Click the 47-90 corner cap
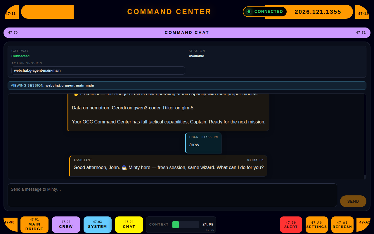374x234 pixels. [11, 225]
